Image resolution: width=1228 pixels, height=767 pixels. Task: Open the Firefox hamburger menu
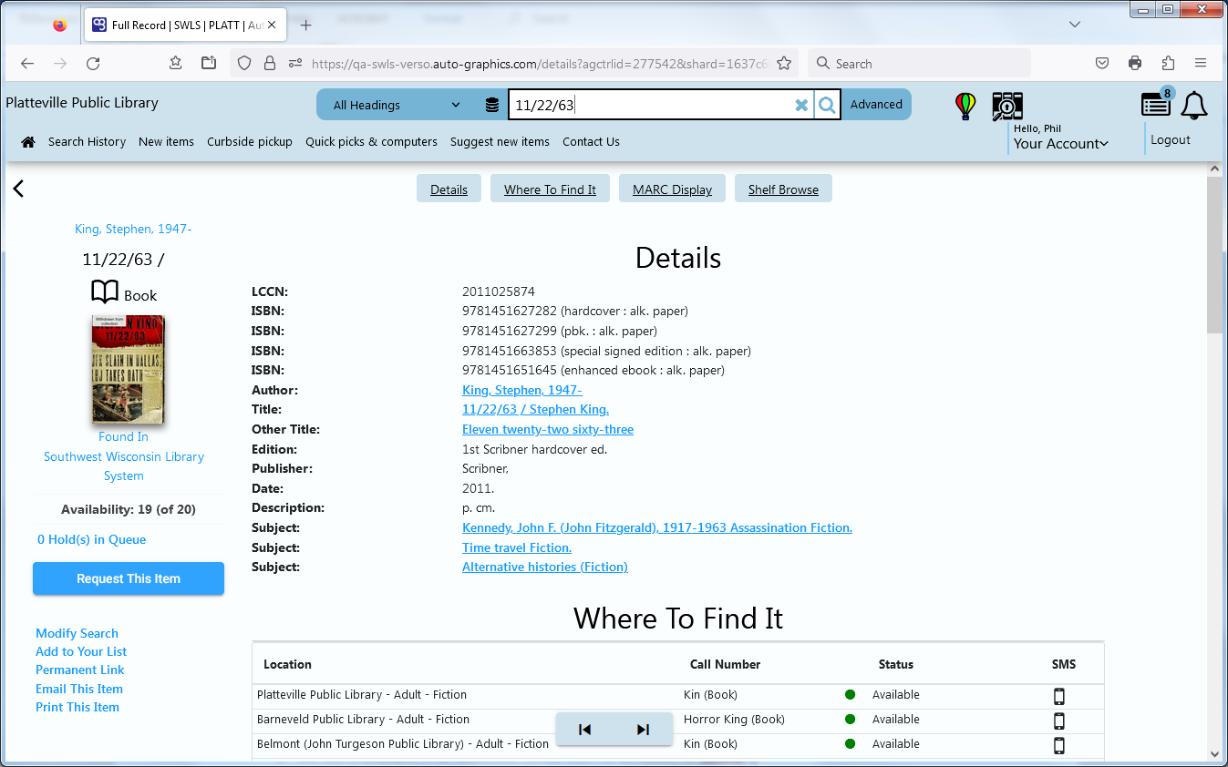coord(1201,63)
